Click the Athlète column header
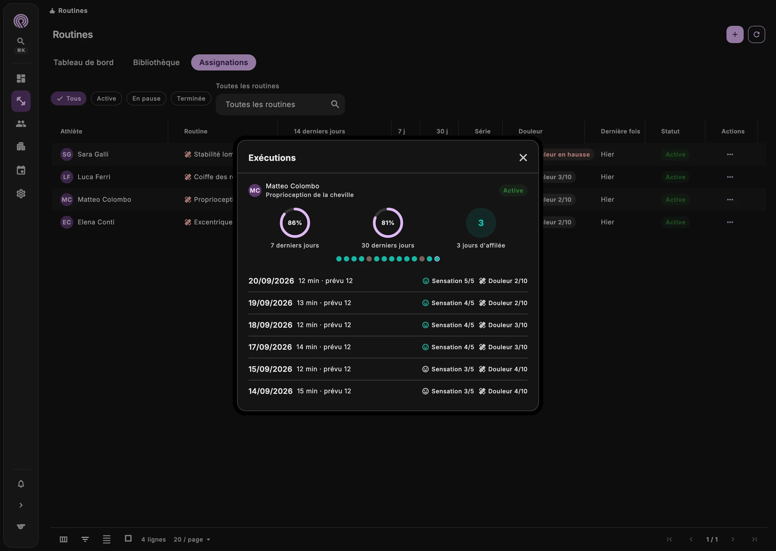This screenshot has height=551, width=776. pos(71,131)
